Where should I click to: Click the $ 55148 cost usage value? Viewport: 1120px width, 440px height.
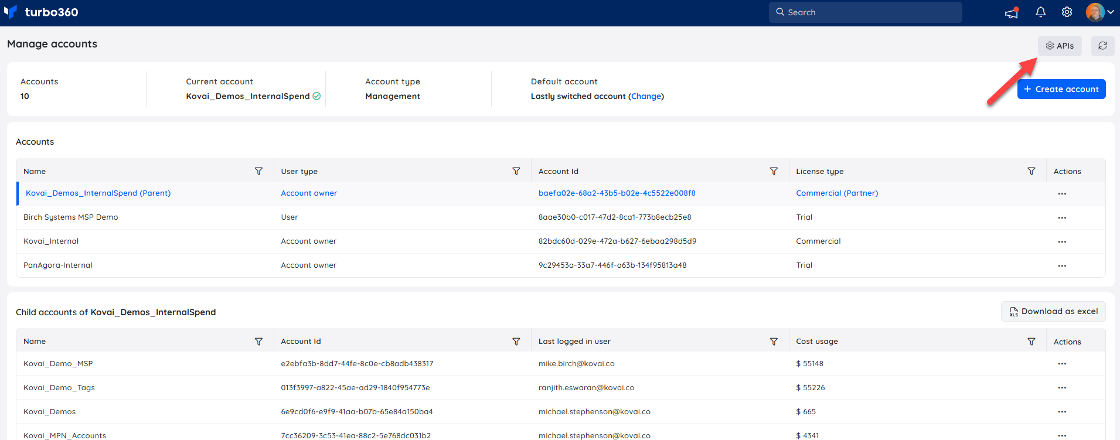click(x=809, y=364)
